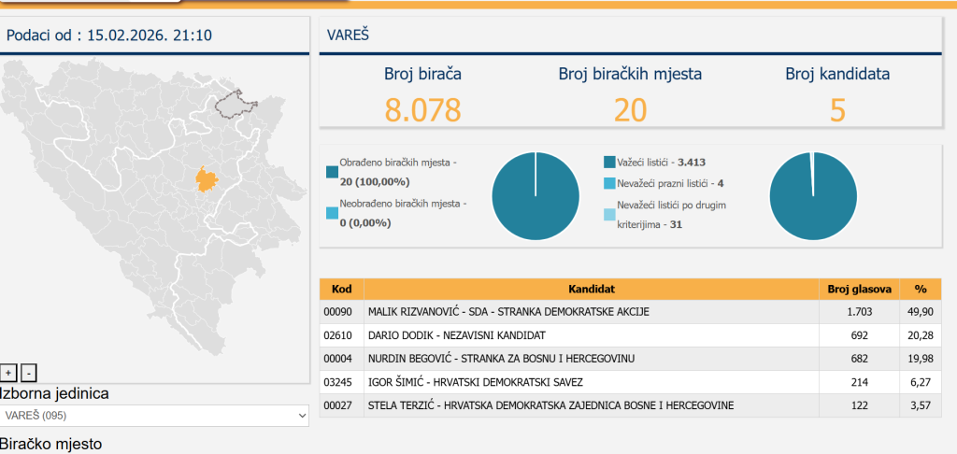This screenshot has height=454, width=957.
Task: Click 'Nevažeći listići po drugim kriterijima' legend marker
Action: point(610,214)
